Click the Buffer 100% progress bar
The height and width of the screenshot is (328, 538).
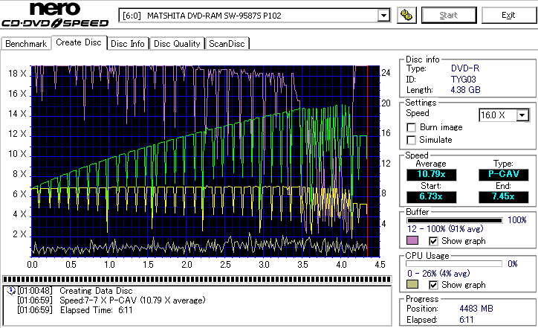point(454,221)
